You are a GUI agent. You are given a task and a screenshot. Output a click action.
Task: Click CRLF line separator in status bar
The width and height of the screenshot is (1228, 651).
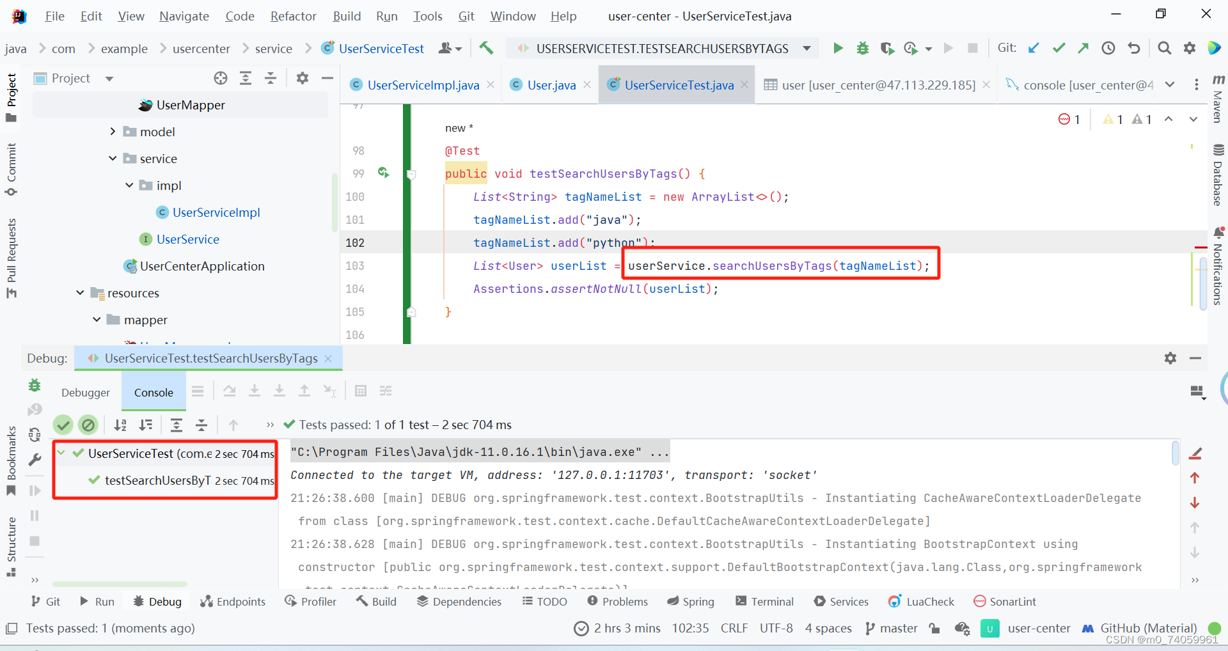coord(734,629)
